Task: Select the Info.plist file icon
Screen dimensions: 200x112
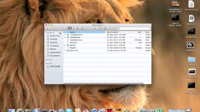Action: click(x=68, y=43)
